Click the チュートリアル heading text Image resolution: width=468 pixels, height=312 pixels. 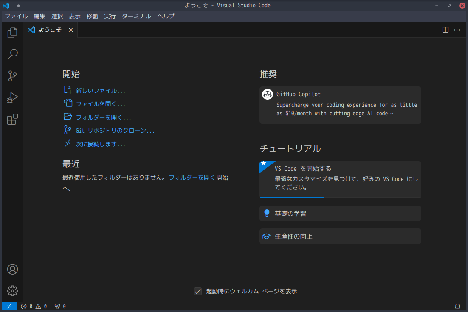coord(290,148)
